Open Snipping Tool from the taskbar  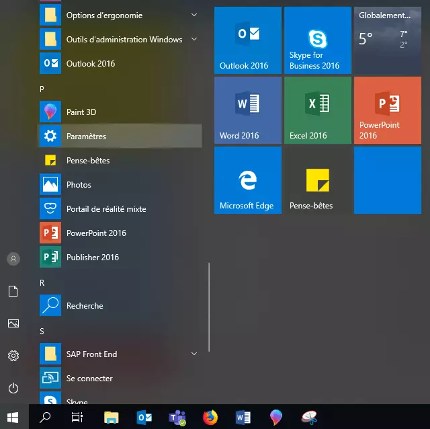[x=309, y=418]
